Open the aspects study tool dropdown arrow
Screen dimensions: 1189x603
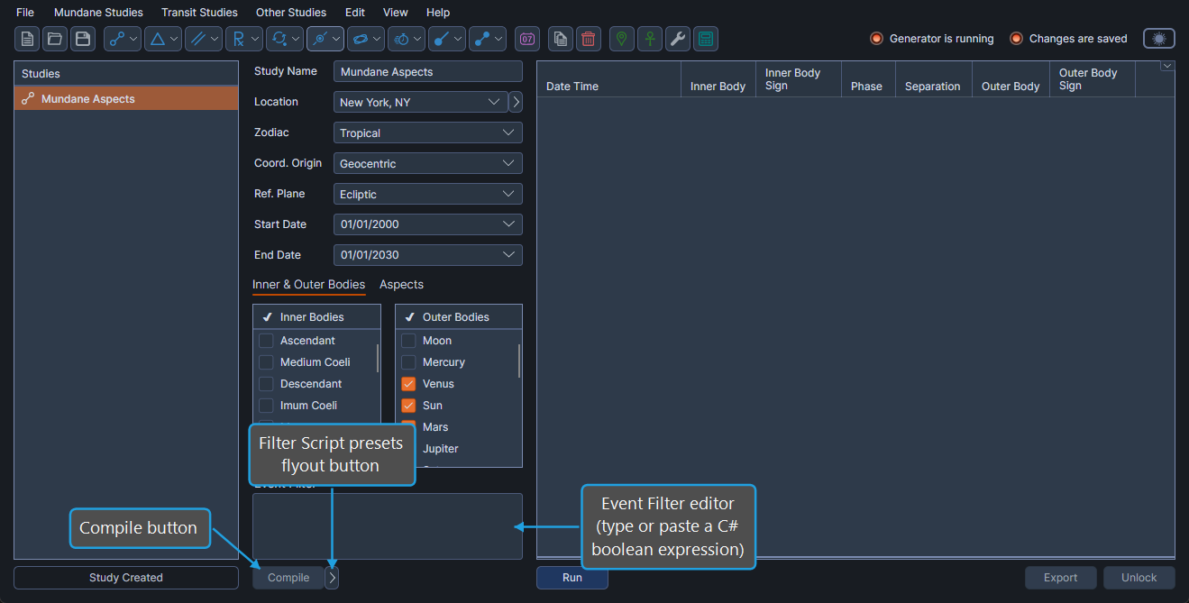pyautogui.click(x=134, y=39)
